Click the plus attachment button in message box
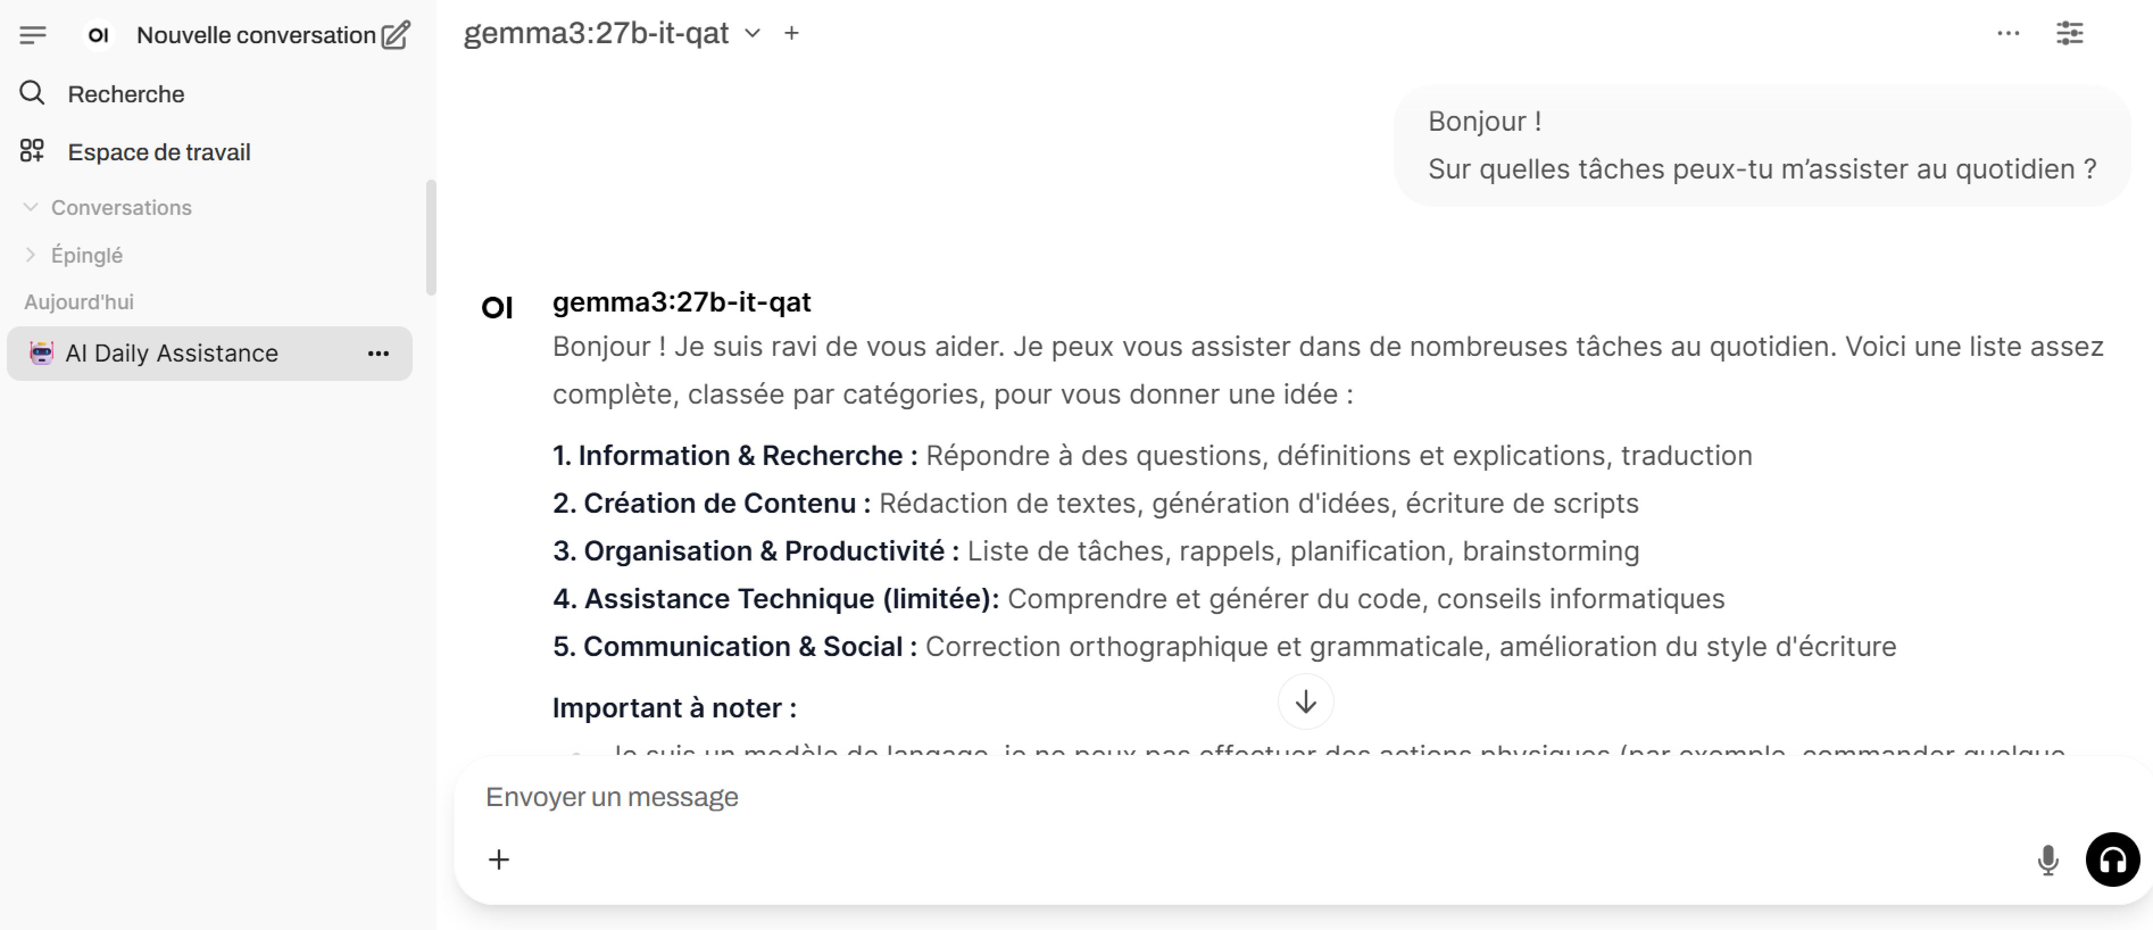Image resolution: width=2153 pixels, height=930 pixels. pos(499,860)
